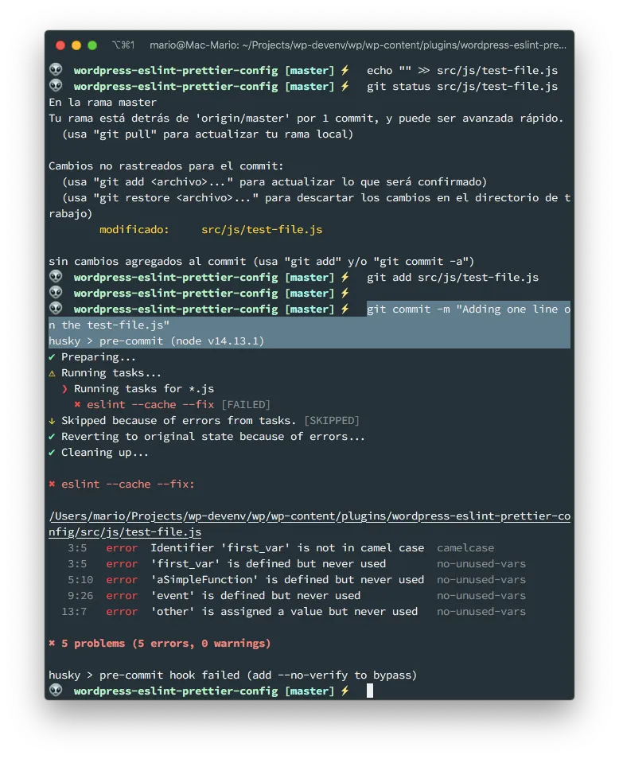Click the [master] branch label on the final prompt
Image resolution: width=619 pixels, height=759 pixels.
pos(309,691)
